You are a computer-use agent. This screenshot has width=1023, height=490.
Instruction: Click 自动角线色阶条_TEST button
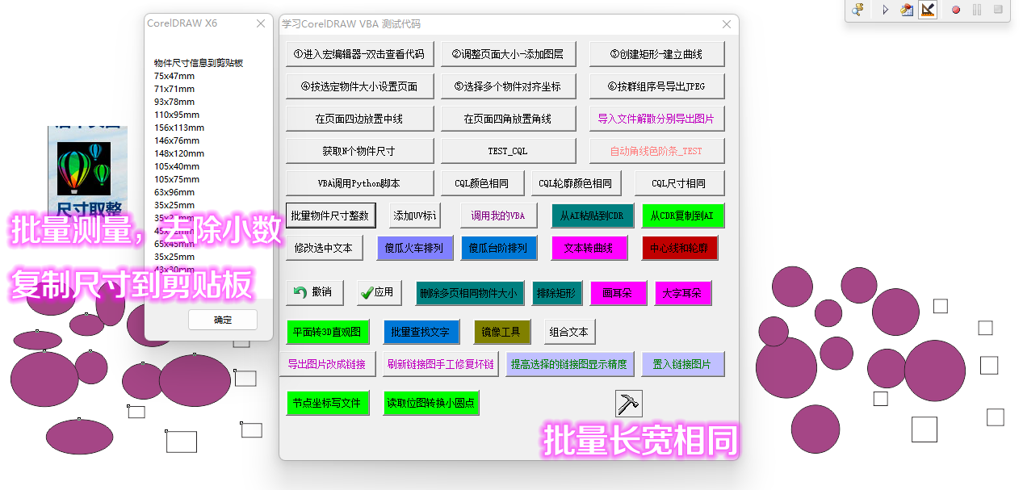(657, 151)
